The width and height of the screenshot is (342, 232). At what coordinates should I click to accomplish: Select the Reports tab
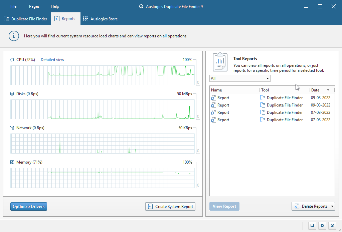pyautogui.click(x=66, y=19)
